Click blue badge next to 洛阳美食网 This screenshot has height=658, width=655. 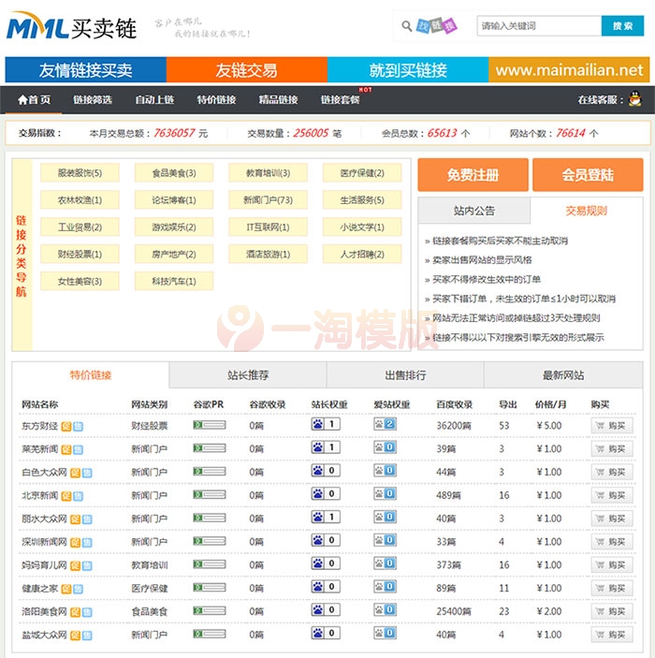pos(87,612)
